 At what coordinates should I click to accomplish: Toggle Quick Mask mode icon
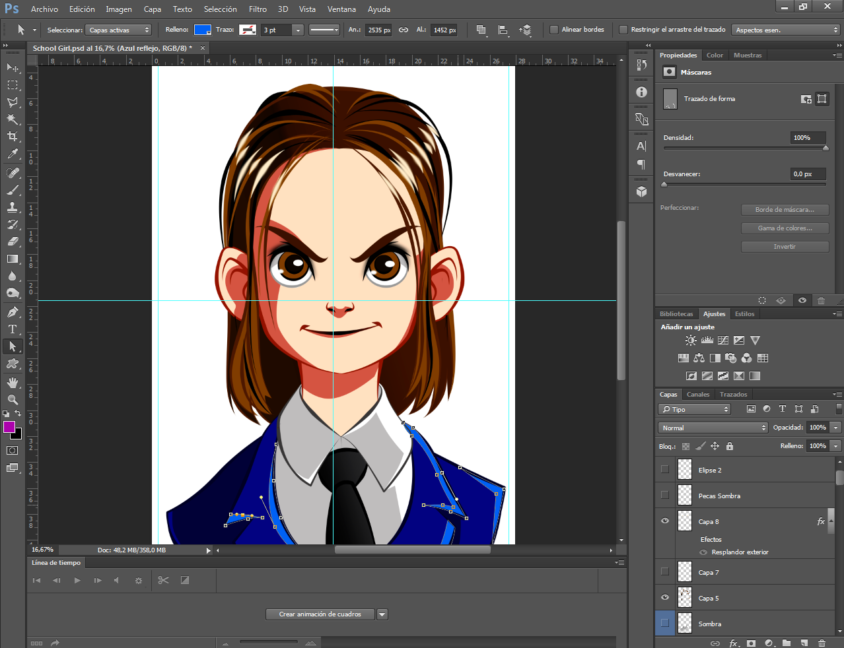13,451
